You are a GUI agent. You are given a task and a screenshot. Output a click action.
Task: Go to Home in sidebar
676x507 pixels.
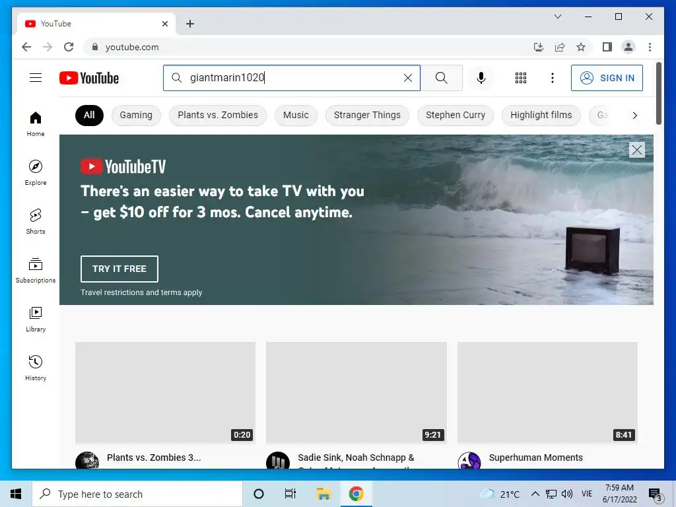pyautogui.click(x=36, y=123)
